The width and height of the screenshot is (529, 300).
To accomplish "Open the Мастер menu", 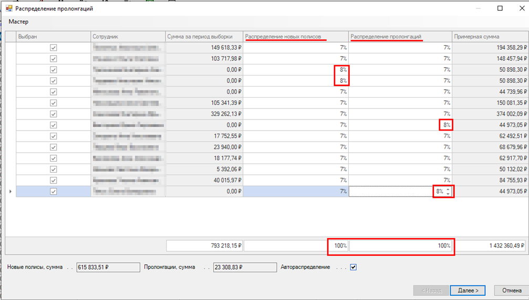I will [x=18, y=22].
